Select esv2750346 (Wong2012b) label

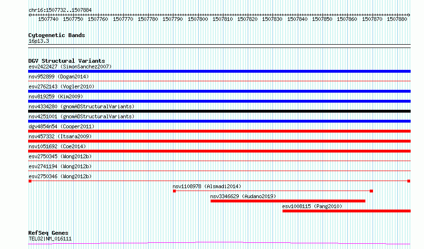60,176
